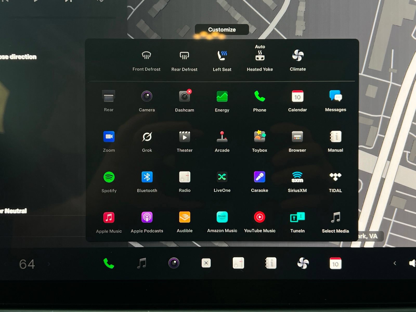The height and width of the screenshot is (312, 416).
Task: Tap the calendar icon in the bottom dock
Action: pyautogui.click(x=335, y=263)
